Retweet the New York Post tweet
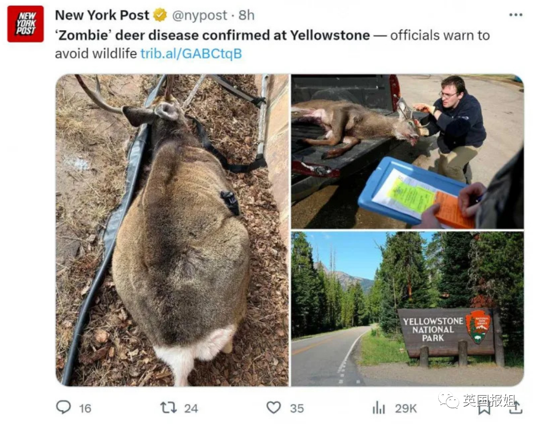Screen dimensions: 533x424 [x=168, y=408]
